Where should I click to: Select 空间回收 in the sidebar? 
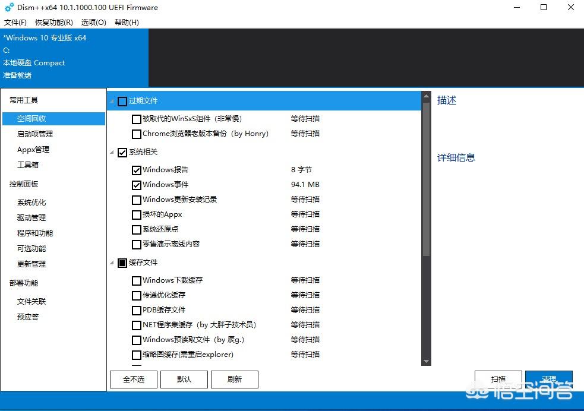click(53, 118)
